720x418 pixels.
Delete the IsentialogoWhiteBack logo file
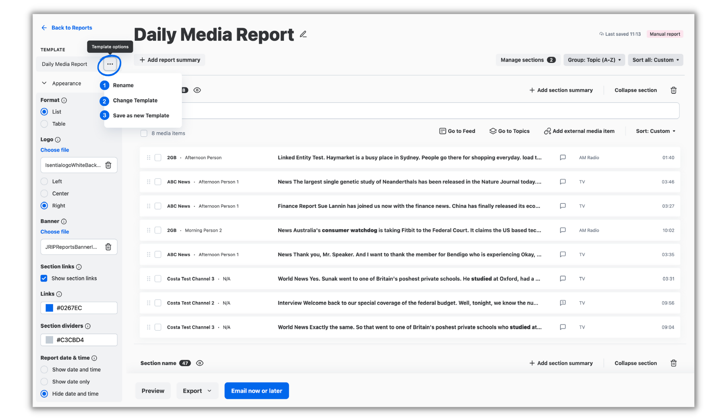pyautogui.click(x=108, y=165)
